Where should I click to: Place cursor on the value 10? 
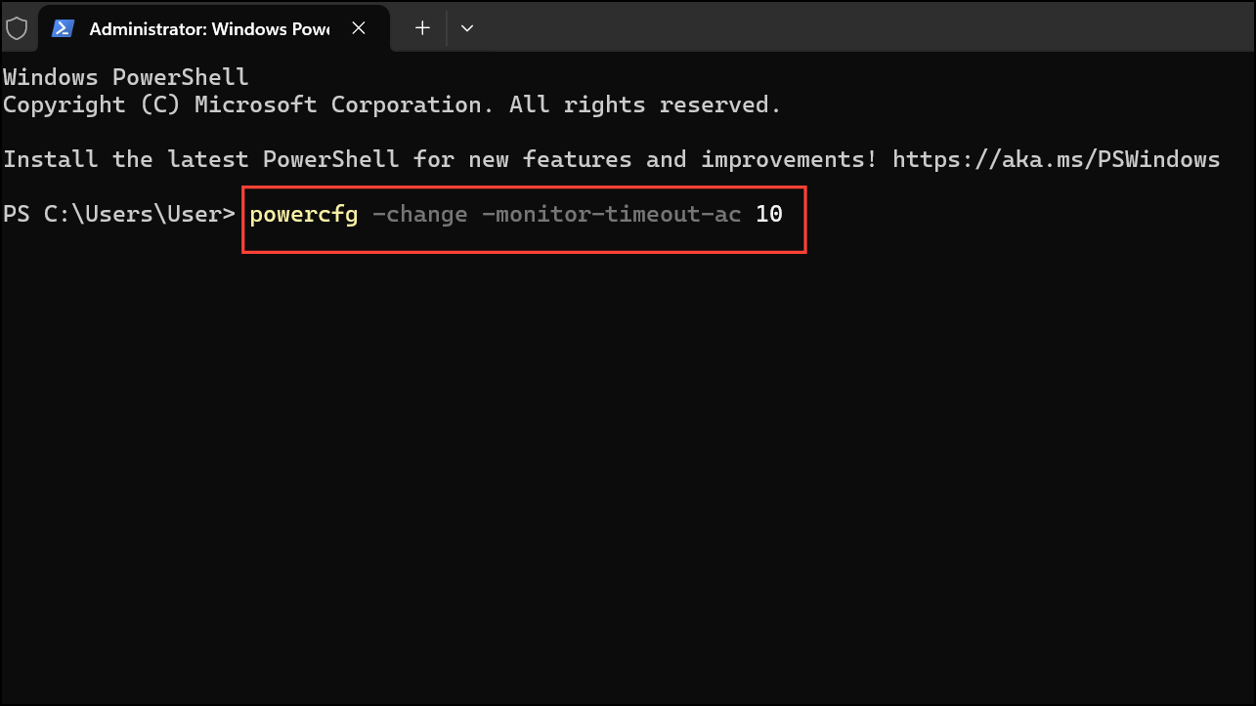coord(769,214)
